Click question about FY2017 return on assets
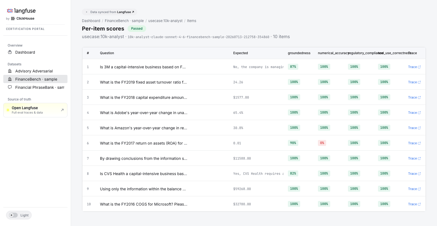The height and width of the screenshot is (226, 437). (143, 143)
